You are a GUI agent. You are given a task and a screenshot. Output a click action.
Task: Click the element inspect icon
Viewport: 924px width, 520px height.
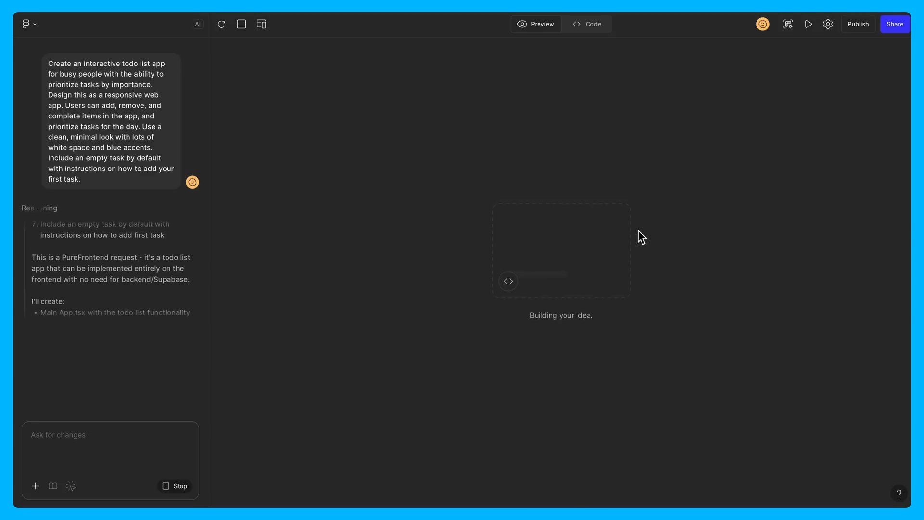tap(788, 24)
